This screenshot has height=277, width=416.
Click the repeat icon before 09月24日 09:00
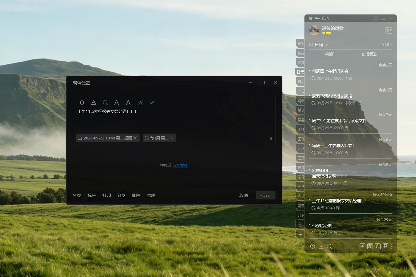coord(313,78)
